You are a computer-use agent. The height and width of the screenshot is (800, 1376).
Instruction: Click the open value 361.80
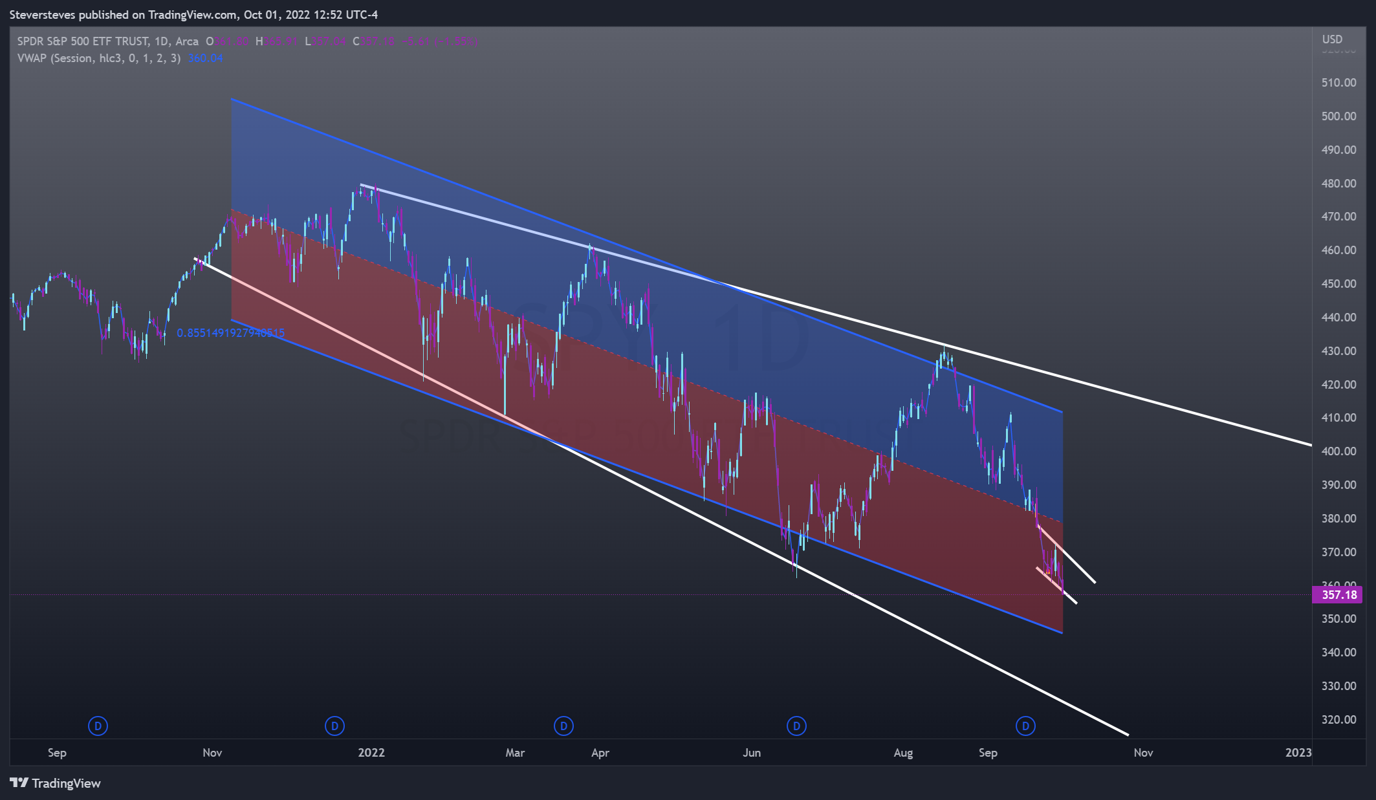click(232, 41)
